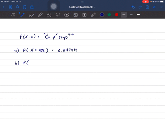
Task: Tap the floating gray assistive button
Action: [54, 6]
